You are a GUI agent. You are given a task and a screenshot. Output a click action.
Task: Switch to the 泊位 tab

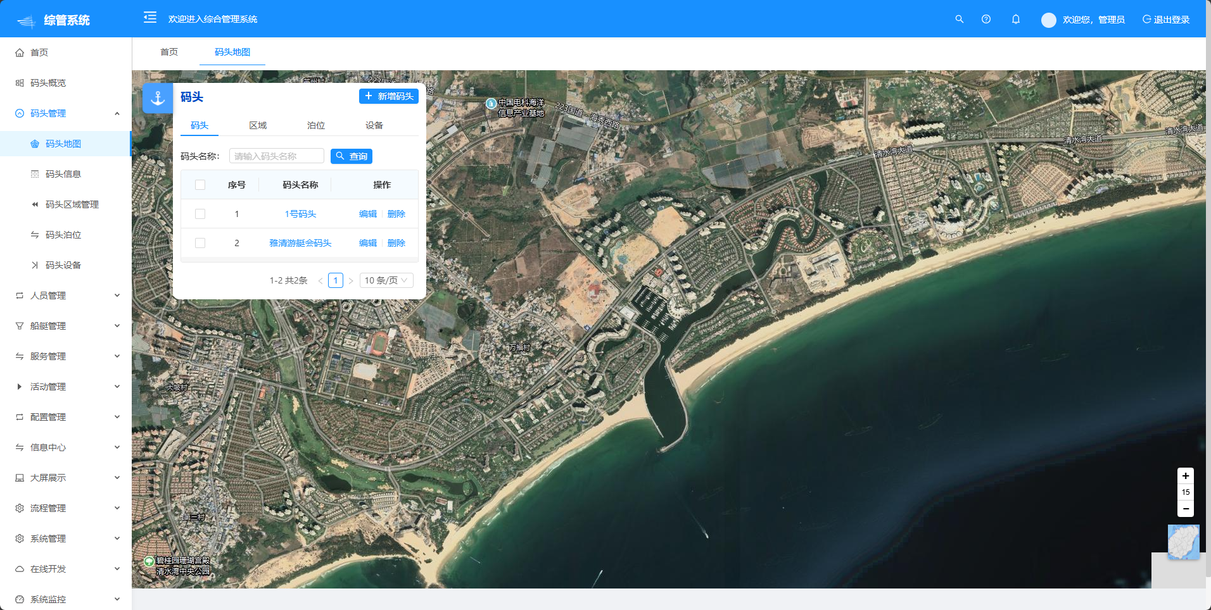click(x=315, y=125)
